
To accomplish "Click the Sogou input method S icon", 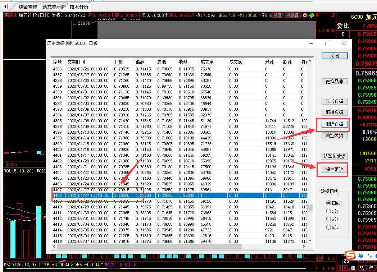I will click(350, 255).
